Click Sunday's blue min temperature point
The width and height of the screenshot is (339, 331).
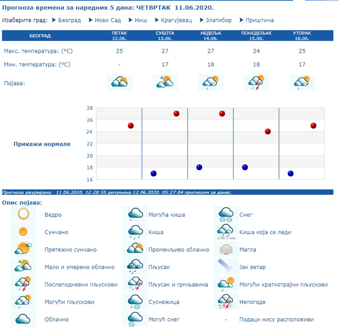199,167
